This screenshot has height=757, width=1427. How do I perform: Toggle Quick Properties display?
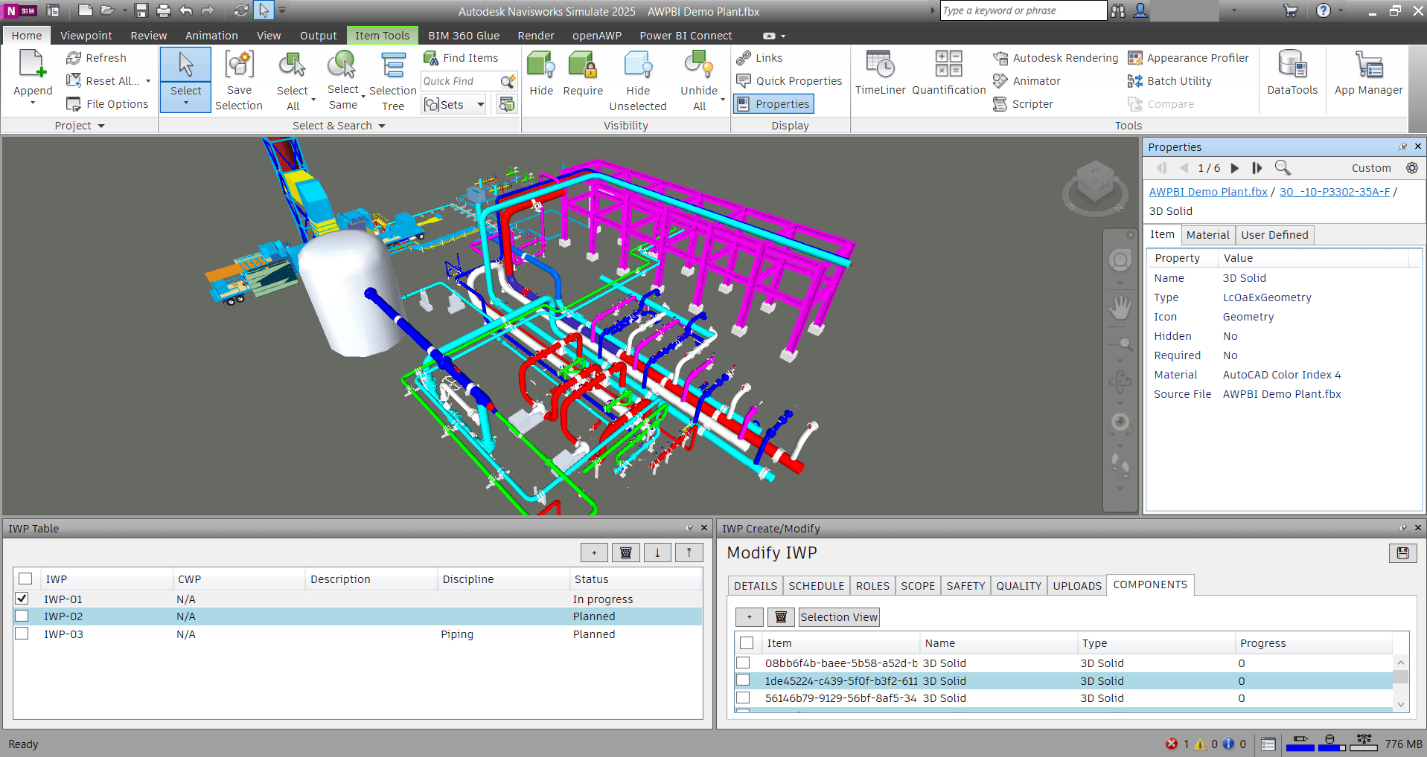[x=789, y=81]
